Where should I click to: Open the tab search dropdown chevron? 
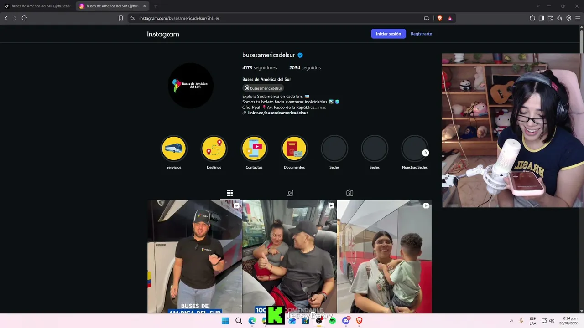tap(538, 6)
